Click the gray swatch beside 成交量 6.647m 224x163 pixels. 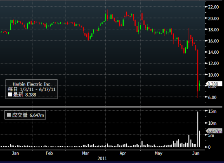pyautogui.click(x=9, y=115)
